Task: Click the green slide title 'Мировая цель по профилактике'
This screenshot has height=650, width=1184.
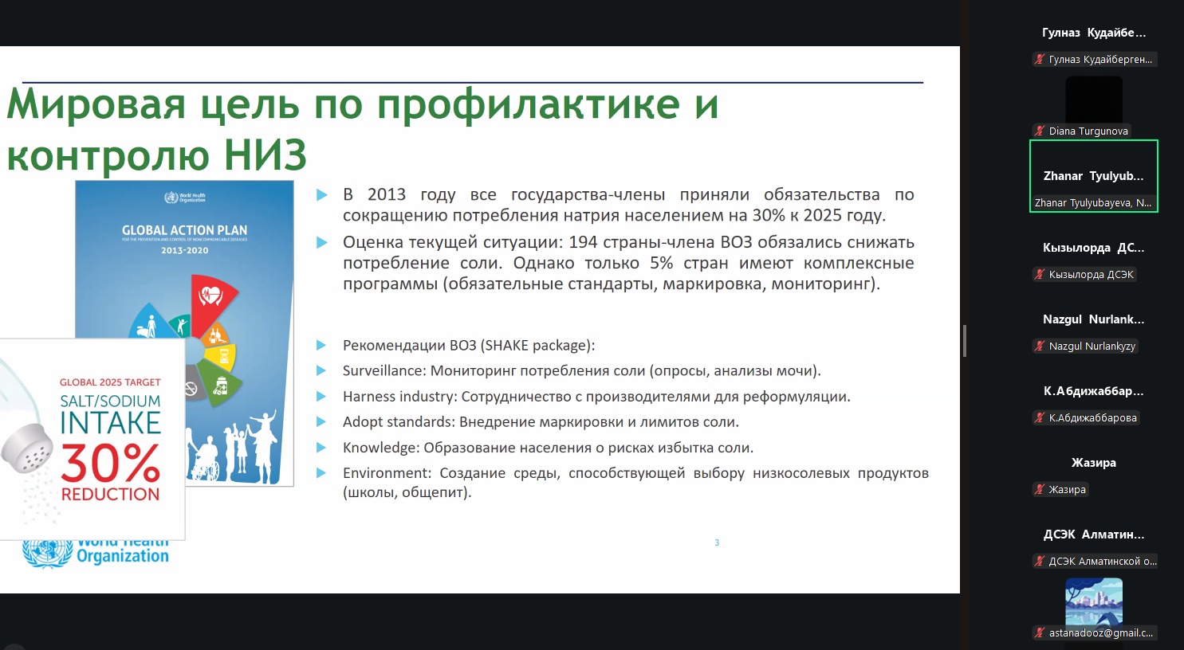Action: pos(362,104)
